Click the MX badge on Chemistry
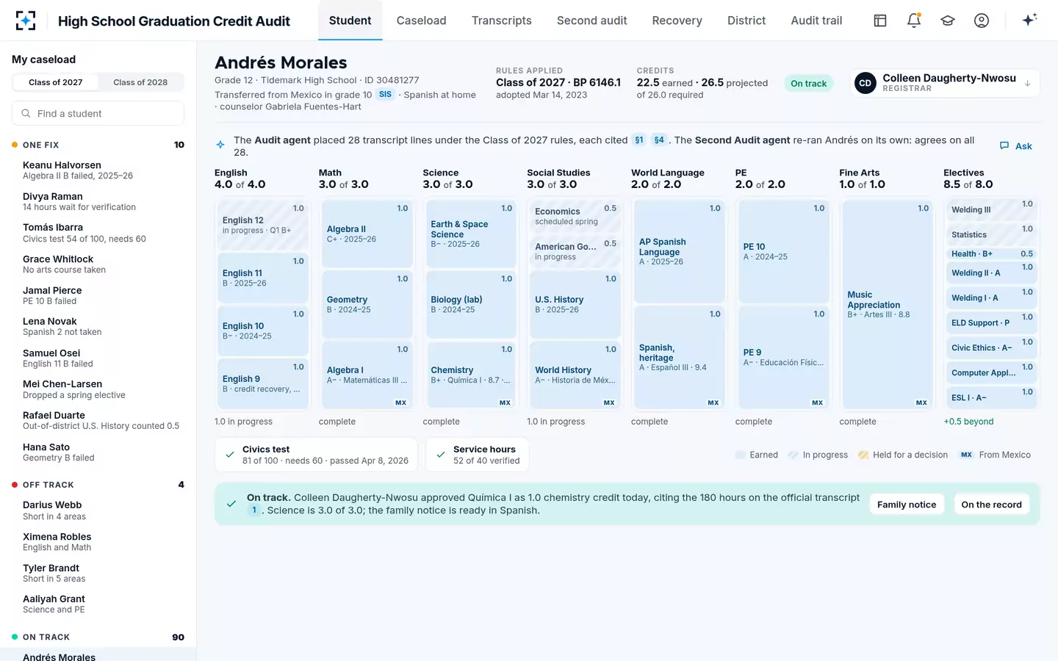 click(x=505, y=402)
